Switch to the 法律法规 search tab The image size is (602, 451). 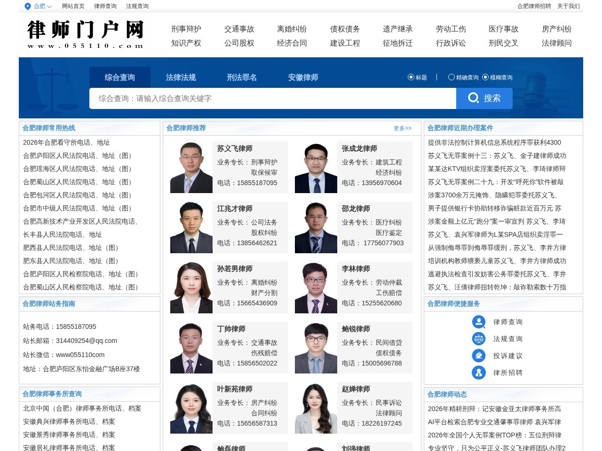point(181,77)
